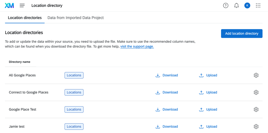Click the Location directories section heading
The height and width of the screenshot is (133, 268).
(x=24, y=32)
